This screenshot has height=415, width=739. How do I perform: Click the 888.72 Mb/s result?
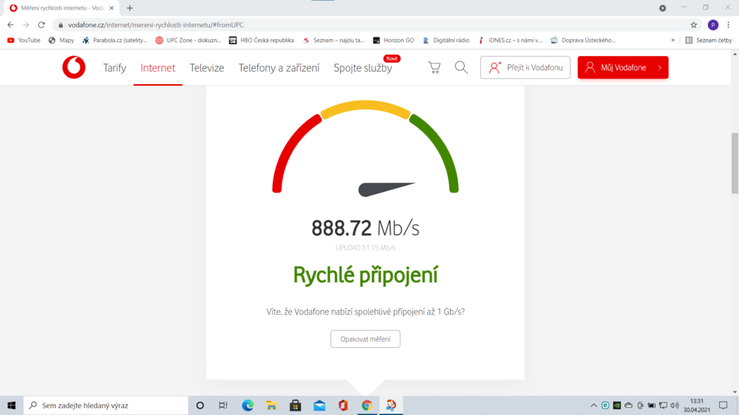tap(365, 228)
